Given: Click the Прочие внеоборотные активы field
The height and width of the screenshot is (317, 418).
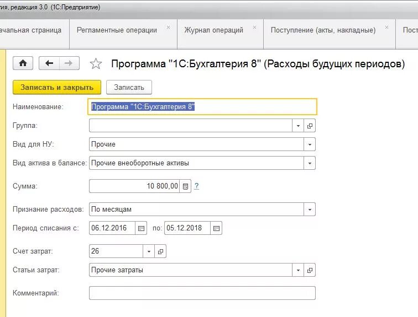Looking at the screenshot, I should pyautogui.click(x=196, y=163).
